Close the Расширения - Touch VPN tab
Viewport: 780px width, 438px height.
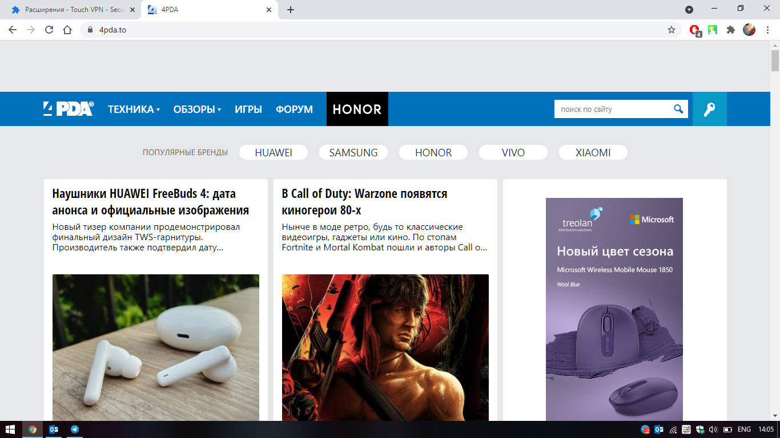pyautogui.click(x=132, y=10)
